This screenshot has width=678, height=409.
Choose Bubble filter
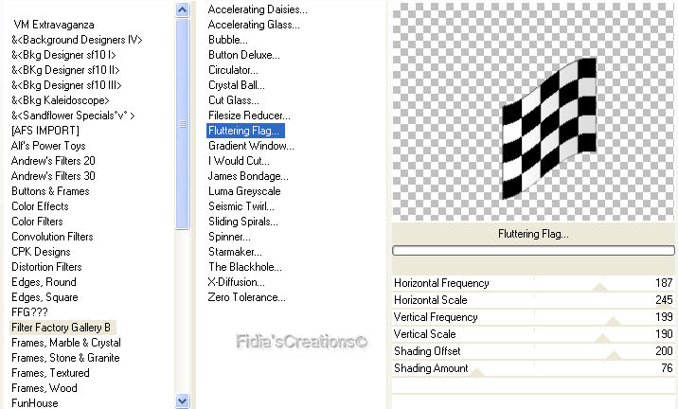(228, 40)
